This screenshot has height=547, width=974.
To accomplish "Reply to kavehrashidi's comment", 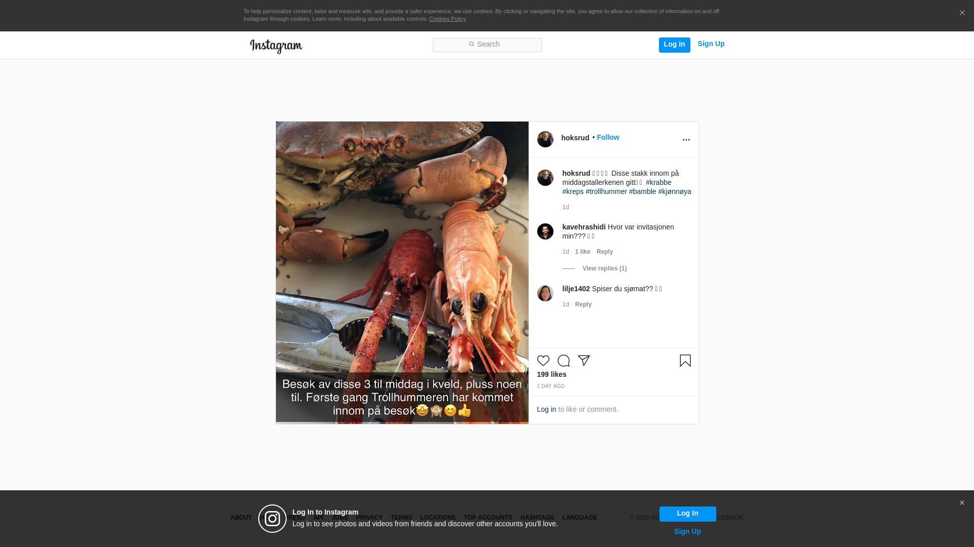I will tap(605, 252).
